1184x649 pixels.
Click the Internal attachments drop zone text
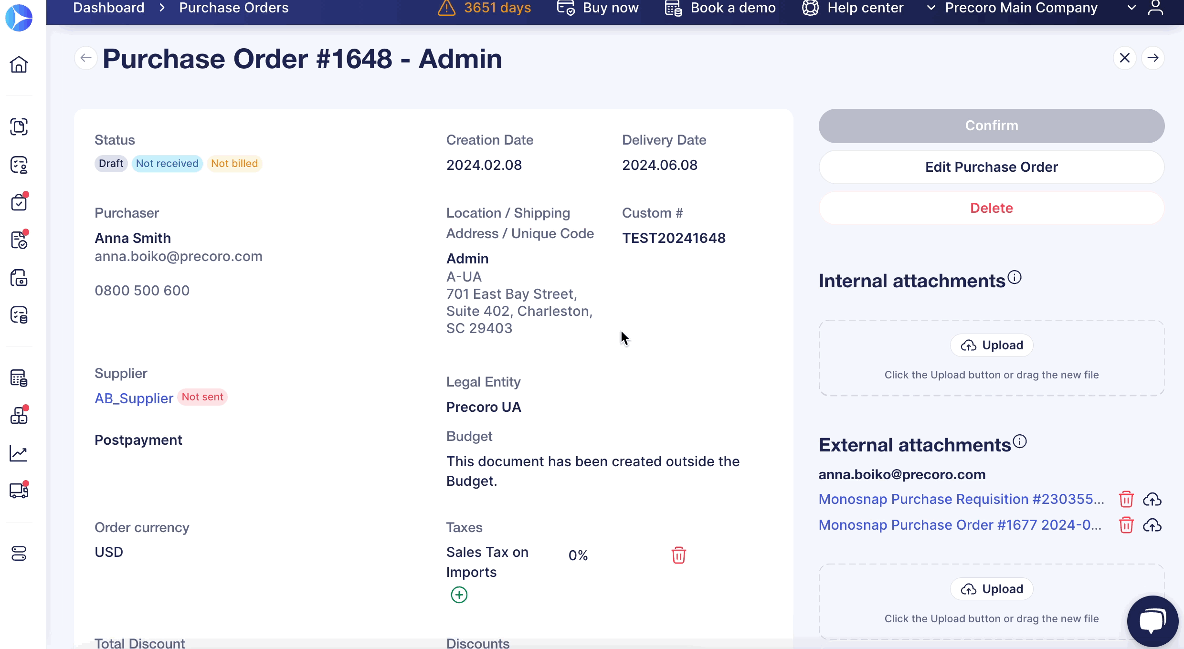(992, 375)
